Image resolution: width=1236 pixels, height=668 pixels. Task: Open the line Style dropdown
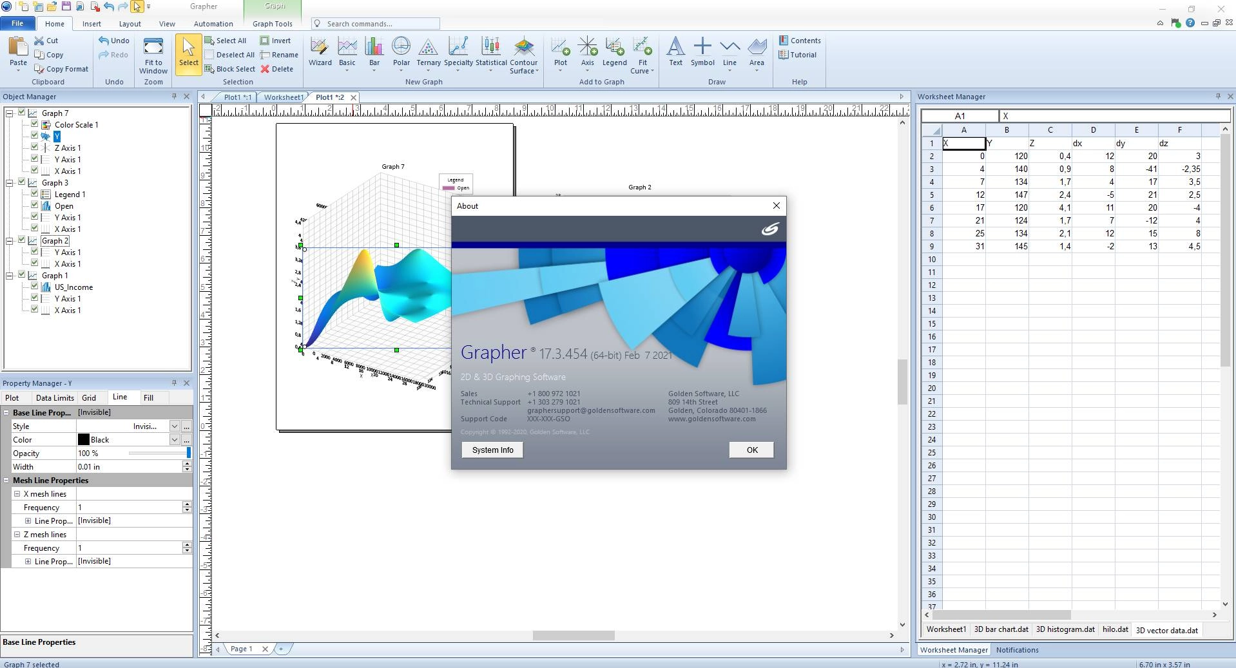coord(174,426)
